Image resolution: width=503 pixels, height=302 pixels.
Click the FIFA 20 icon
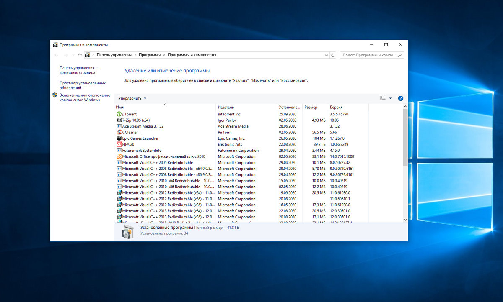point(119,144)
